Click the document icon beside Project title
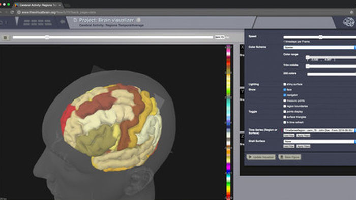This screenshot has height=200, width=356. click(x=75, y=20)
